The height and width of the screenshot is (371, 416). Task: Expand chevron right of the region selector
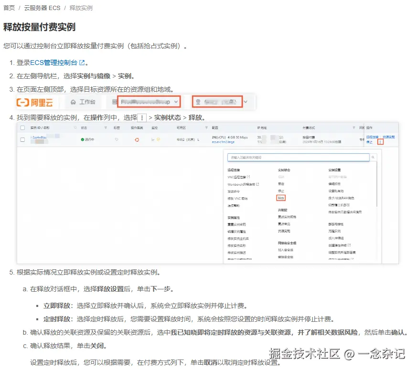pos(245,102)
